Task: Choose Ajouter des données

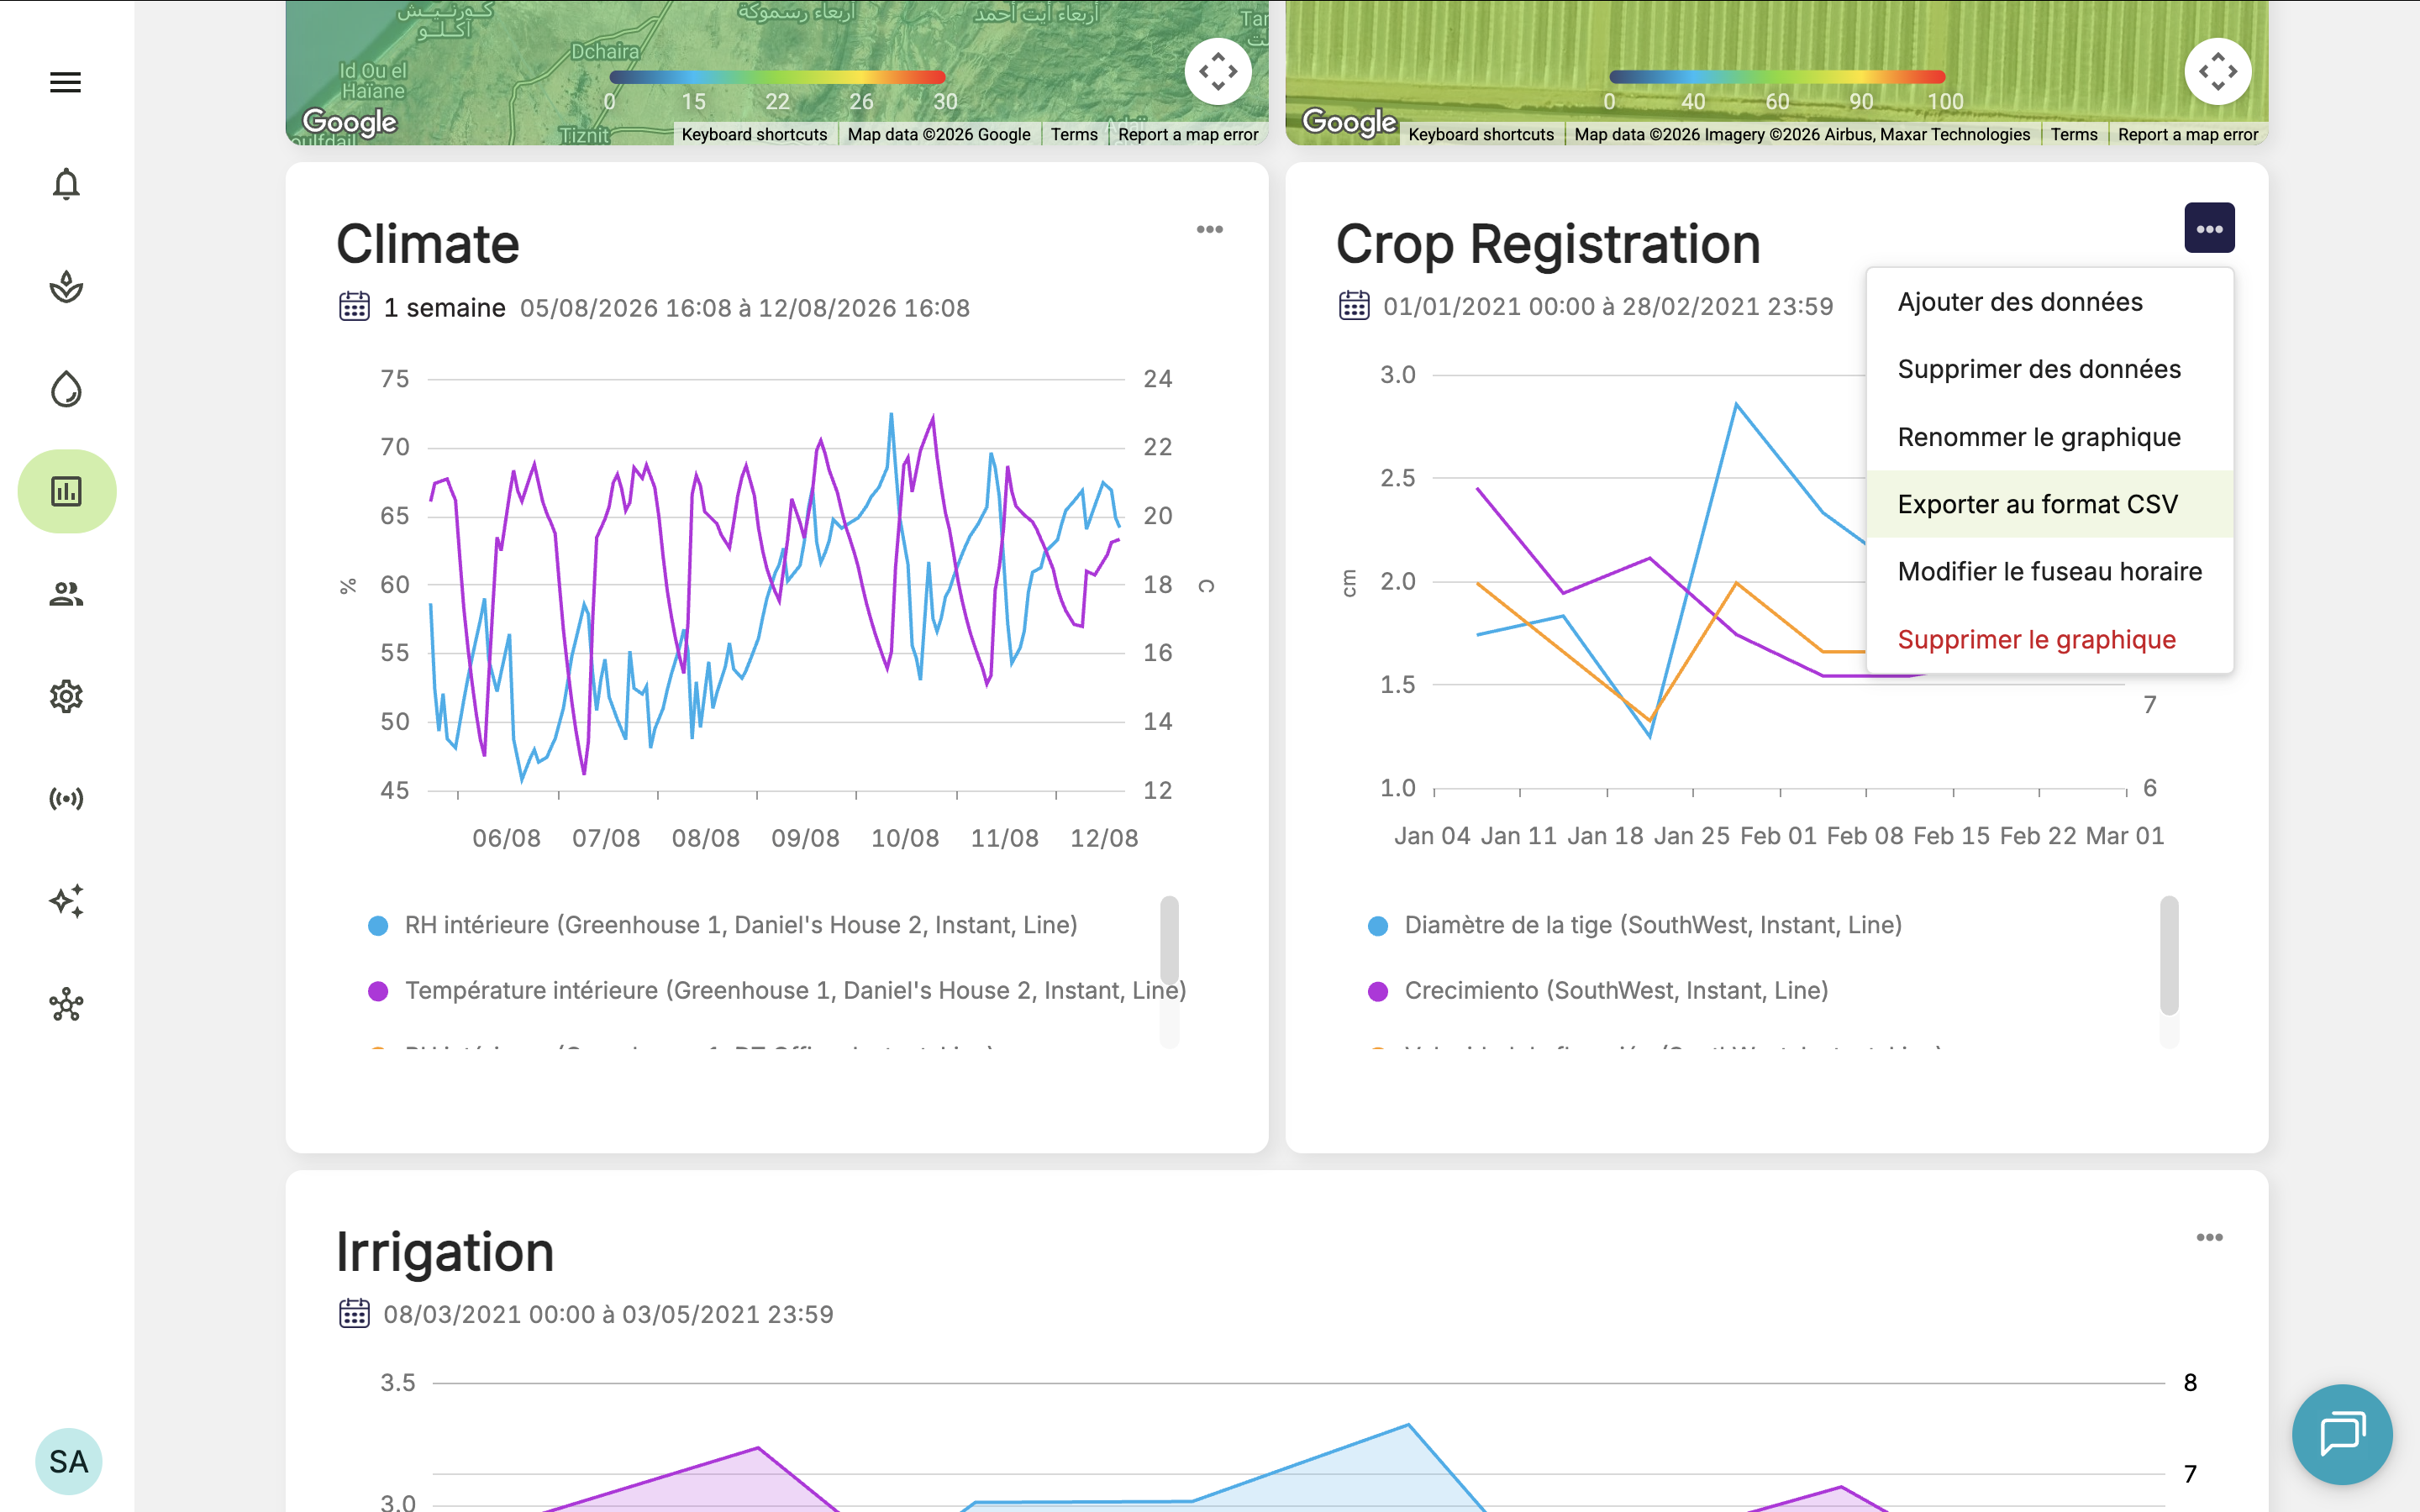Action: pyautogui.click(x=2050, y=302)
